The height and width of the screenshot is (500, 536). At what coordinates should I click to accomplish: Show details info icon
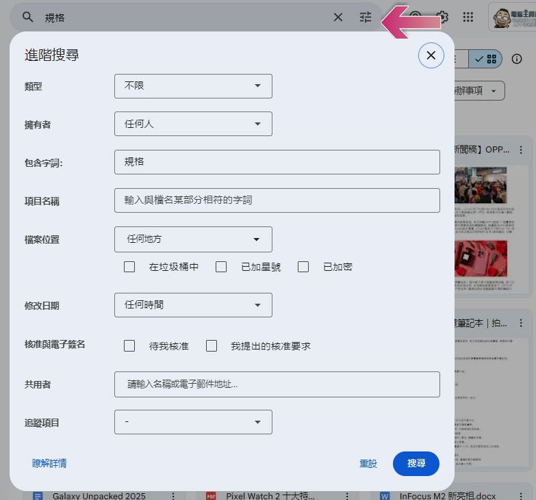pyautogui.click(x=517, y=59)
